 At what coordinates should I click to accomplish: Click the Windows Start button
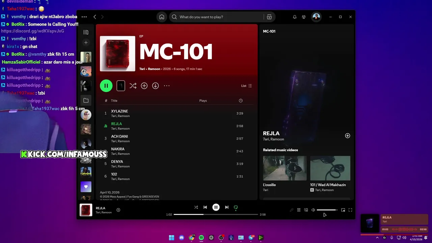tap(171, 238)
